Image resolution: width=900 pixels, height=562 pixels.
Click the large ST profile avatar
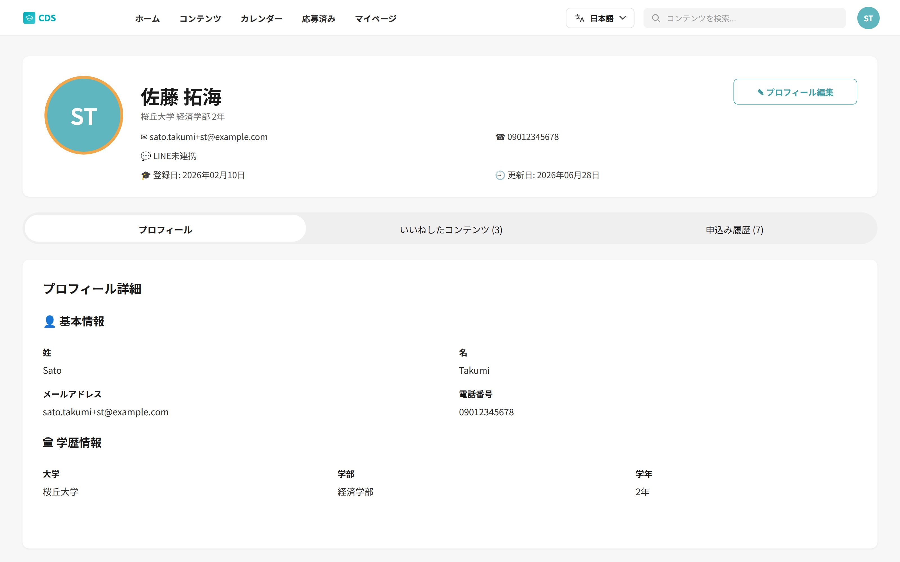click(84, 115)
